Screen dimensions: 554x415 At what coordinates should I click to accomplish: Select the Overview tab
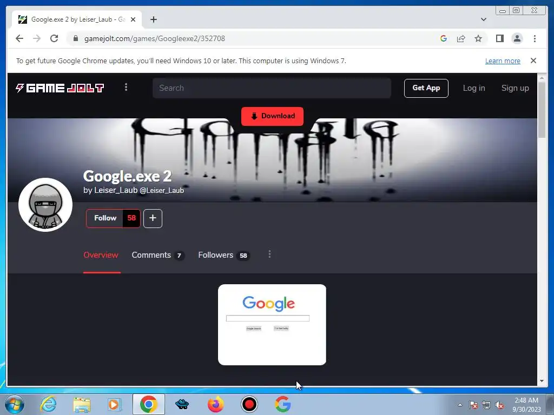(101, 255)
